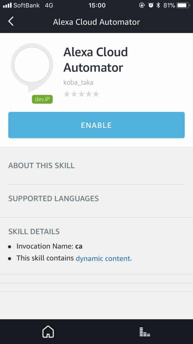Tap the alarm clock status icon
The width and height of the screenshot is (193, 344).
[151, 5]
